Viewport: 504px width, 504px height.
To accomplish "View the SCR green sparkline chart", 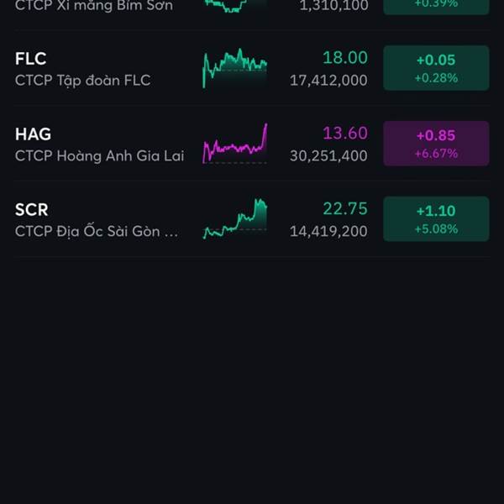I will (x=235, y=219).
